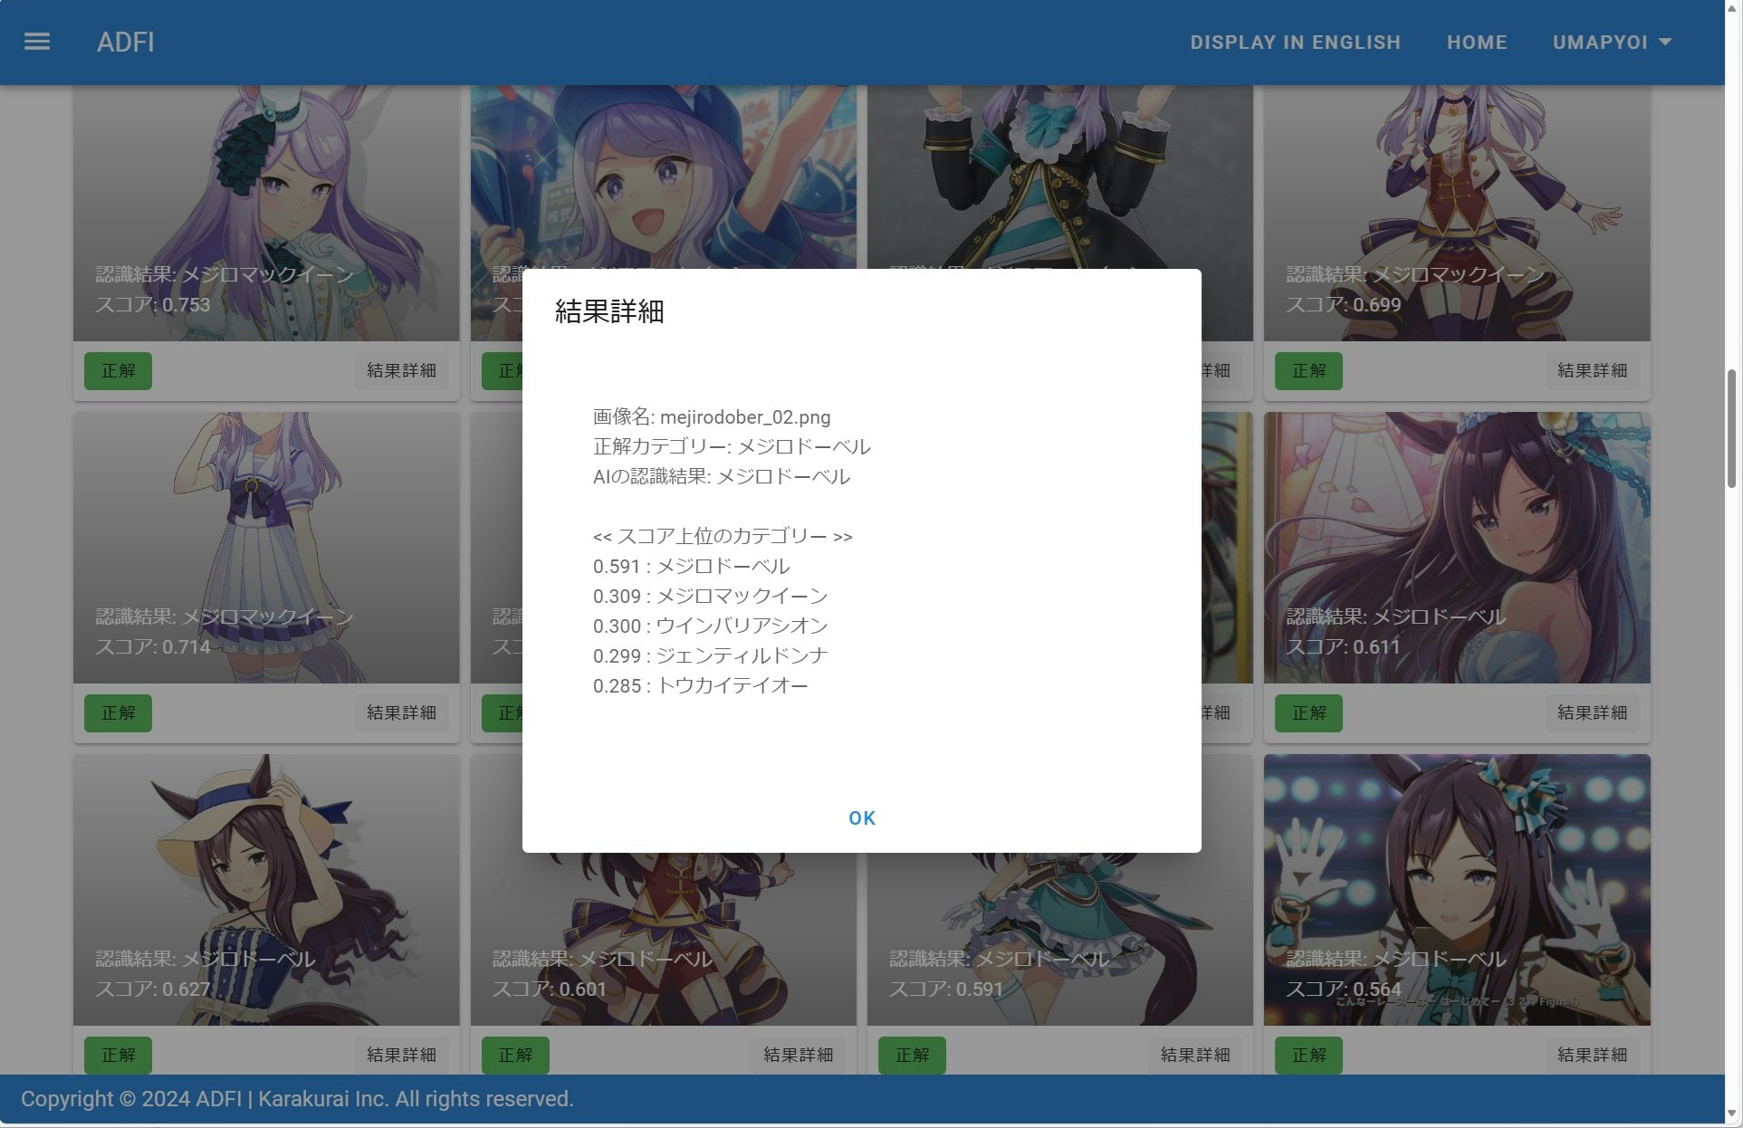1743x1128 pixels.
Task: Switch display language to English
Action: [1295, 42]
